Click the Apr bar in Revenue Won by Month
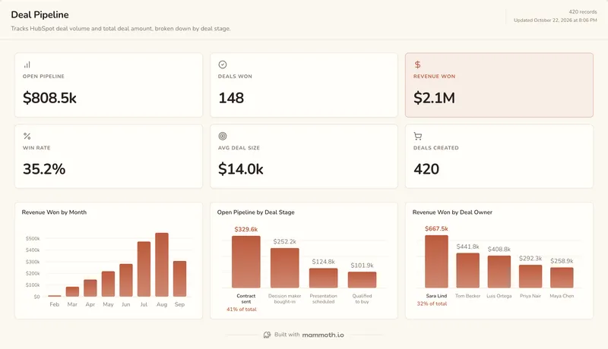This screenshot has height=349, width=608. (90, 288)
